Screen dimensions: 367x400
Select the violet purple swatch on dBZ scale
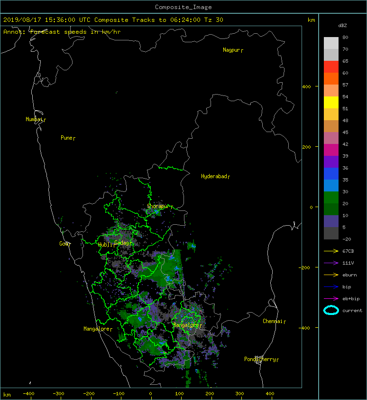[x=331, y=162]
